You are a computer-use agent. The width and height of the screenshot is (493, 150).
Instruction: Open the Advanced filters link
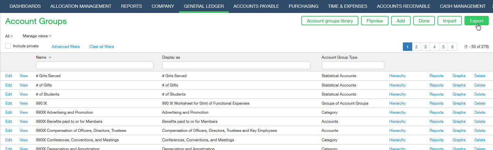point(66,47)
